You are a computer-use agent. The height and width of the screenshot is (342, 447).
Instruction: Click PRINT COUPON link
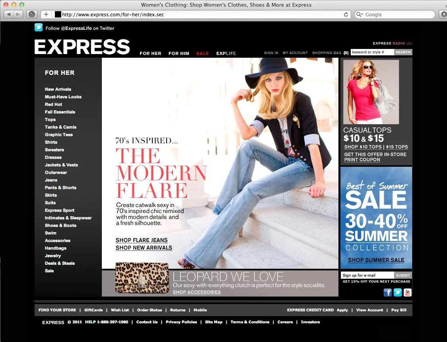(362, 160)
